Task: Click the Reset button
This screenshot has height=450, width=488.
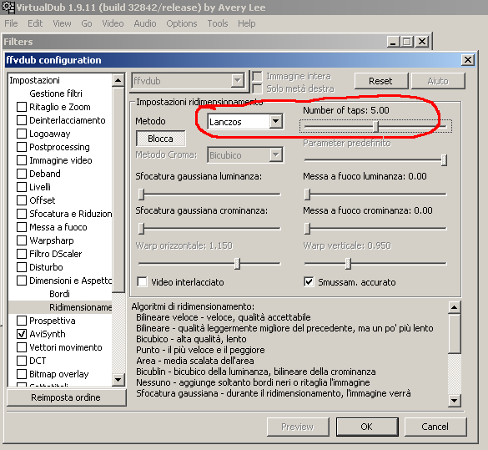Action: tap(381, 81)
